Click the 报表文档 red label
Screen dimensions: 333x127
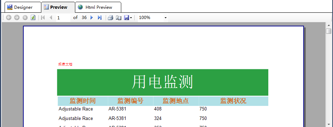(x=65, y=64)
